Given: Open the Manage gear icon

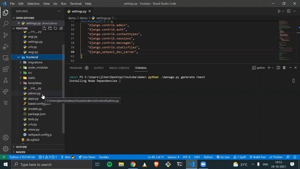Looking at the screenshot, I should (x=6, y=149).
